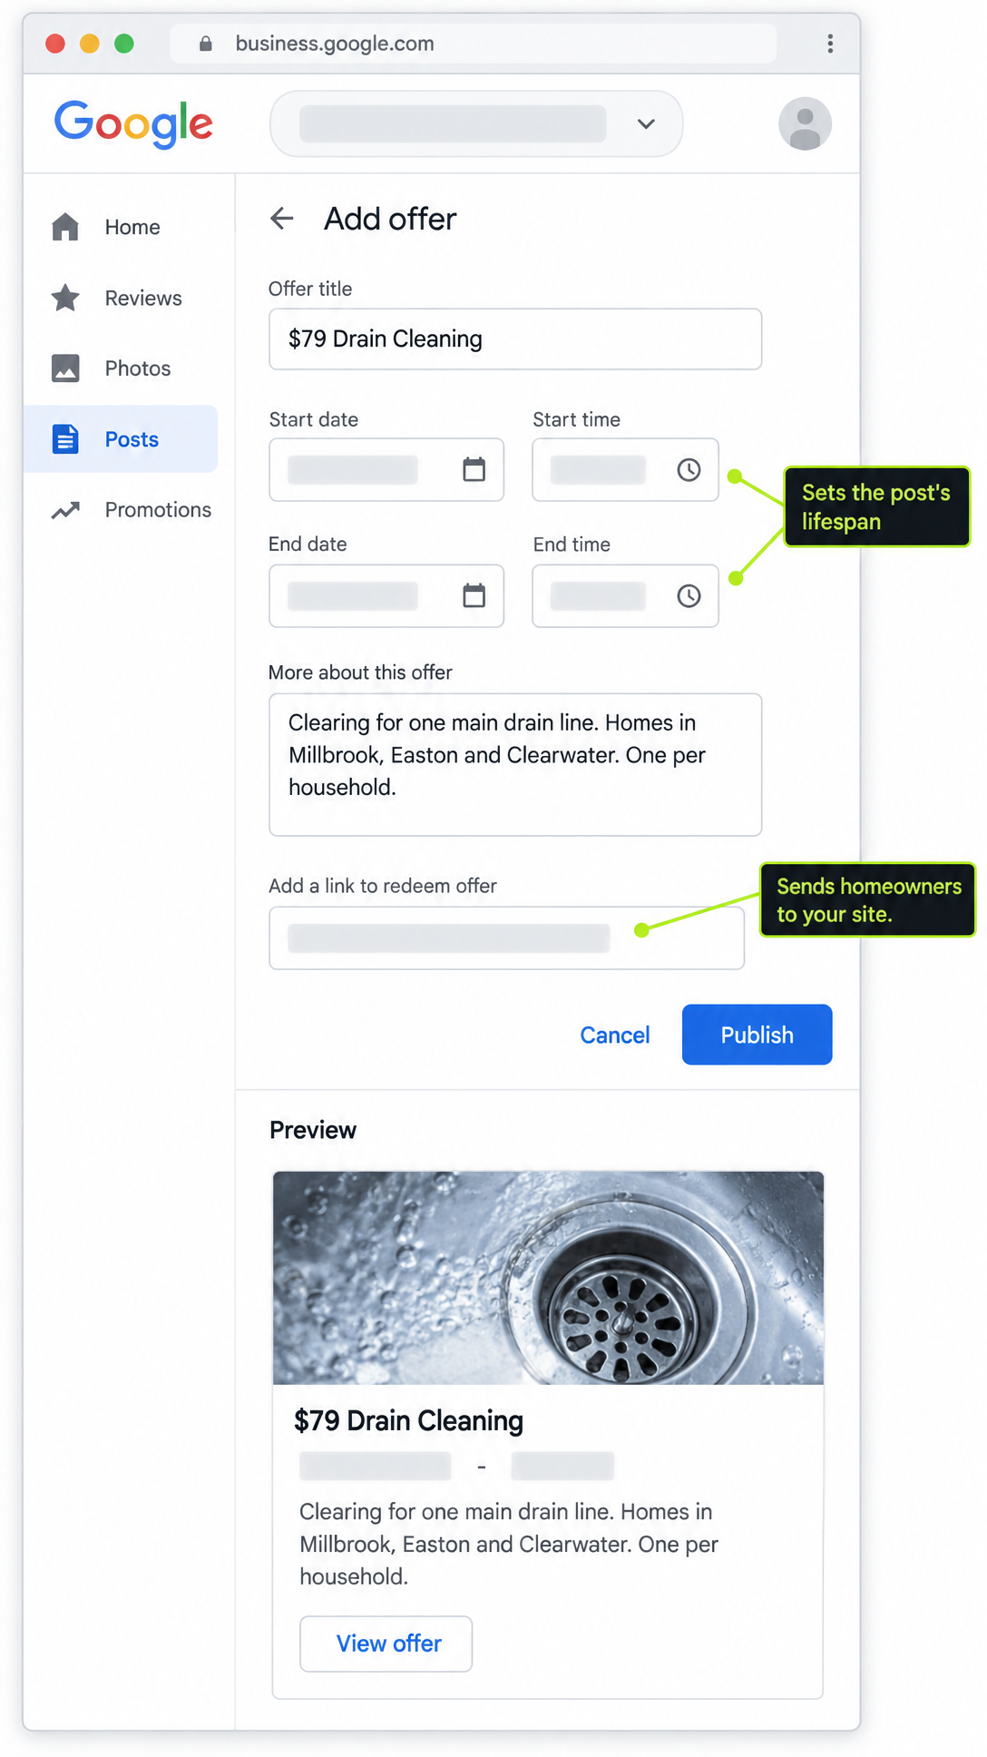987x1757 pixels.
Task: Click the Start time clock icon
Action: (689, 469)
